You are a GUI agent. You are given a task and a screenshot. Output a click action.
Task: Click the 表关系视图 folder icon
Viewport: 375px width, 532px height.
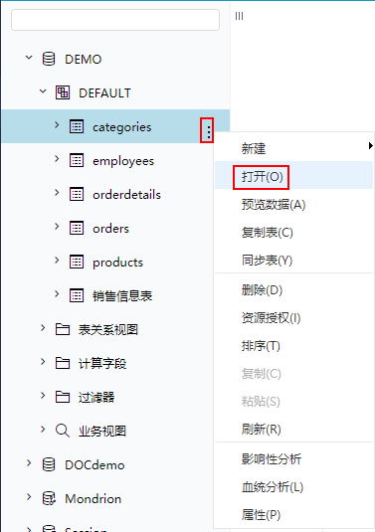pos(63,329)
